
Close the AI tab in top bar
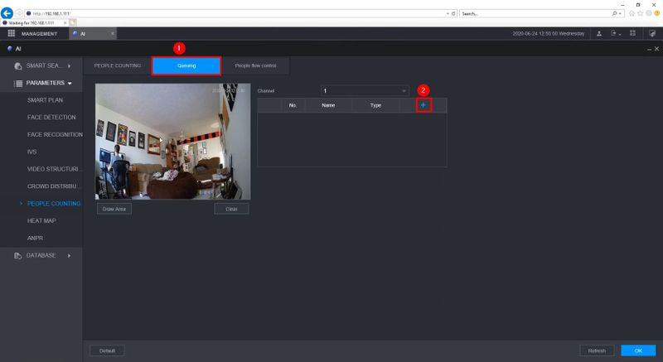pyautogui.click(x=113, y=34)
